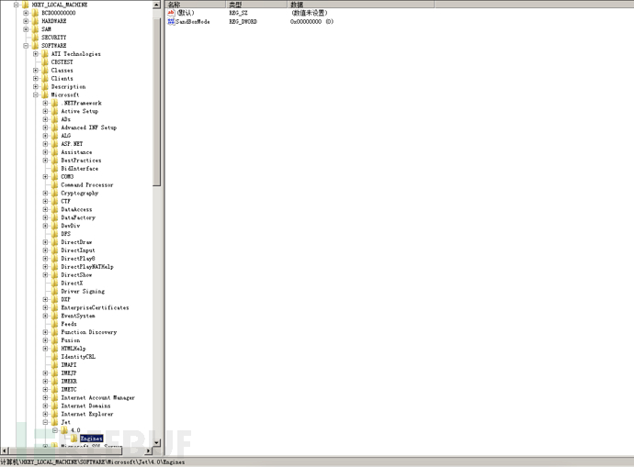Screen dimensions: 634x467
Task: Collapse the Jet key node
Action: (45, 423)
